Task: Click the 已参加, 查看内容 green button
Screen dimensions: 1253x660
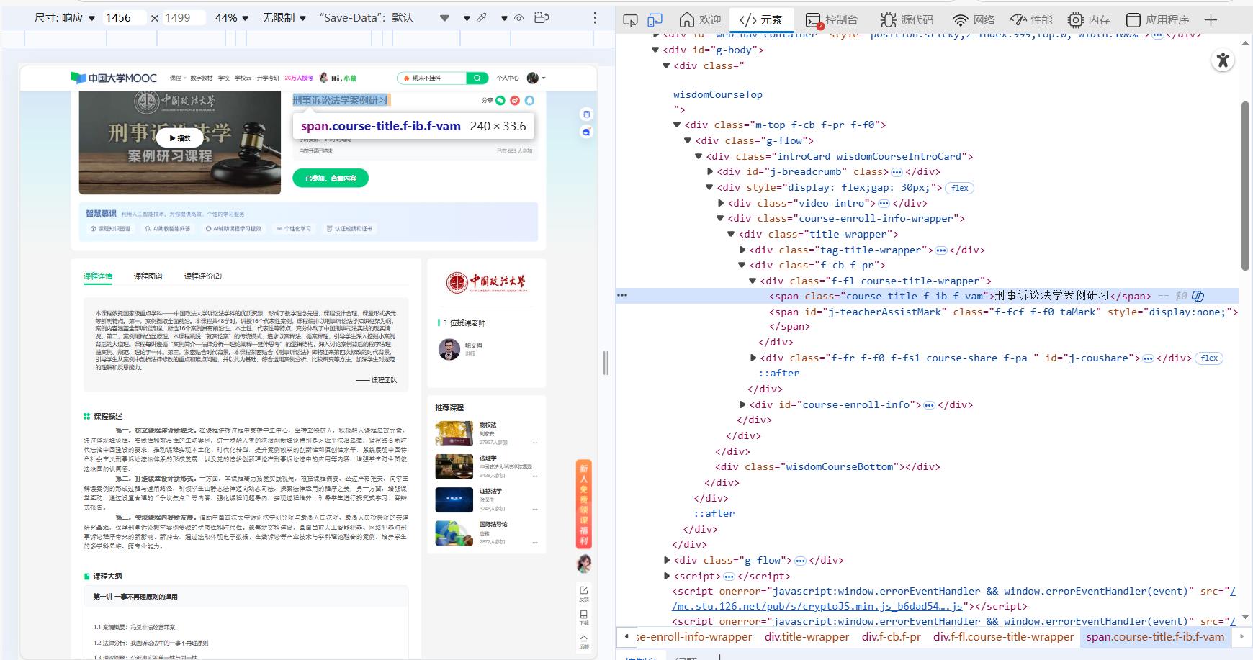Action: click(331, 178)
